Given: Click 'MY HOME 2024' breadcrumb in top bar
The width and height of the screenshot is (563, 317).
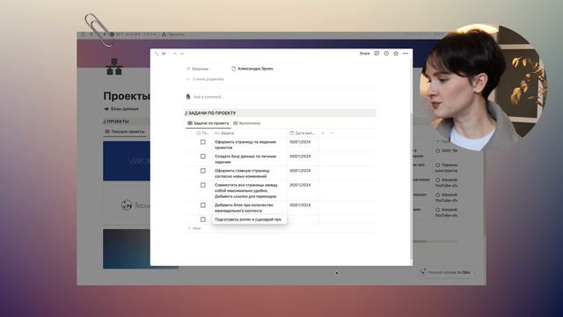Looking at the screenshot, I should tap(133, 34).
